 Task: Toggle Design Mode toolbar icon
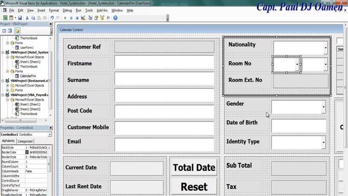(x=83, y=18)
